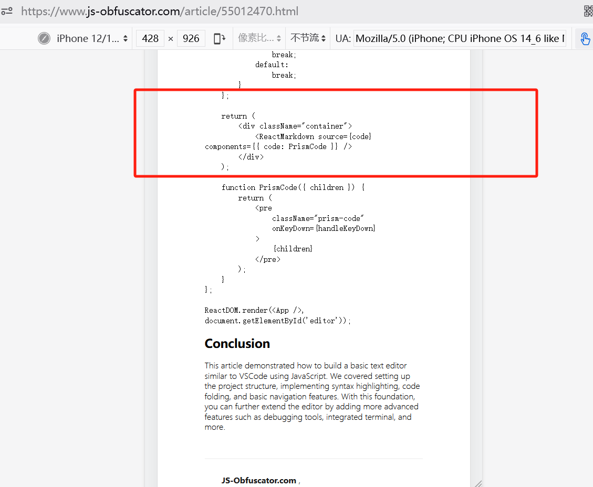The height and width of the screenshot is (487, 593).
Task: Edit the device width field showing 428
Action: point(150,38)
